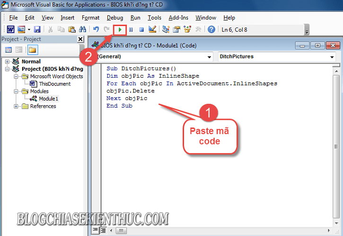This screenshot has height=236, width=343.
Task: Open the Run menu
Action: tap(135, 18)
